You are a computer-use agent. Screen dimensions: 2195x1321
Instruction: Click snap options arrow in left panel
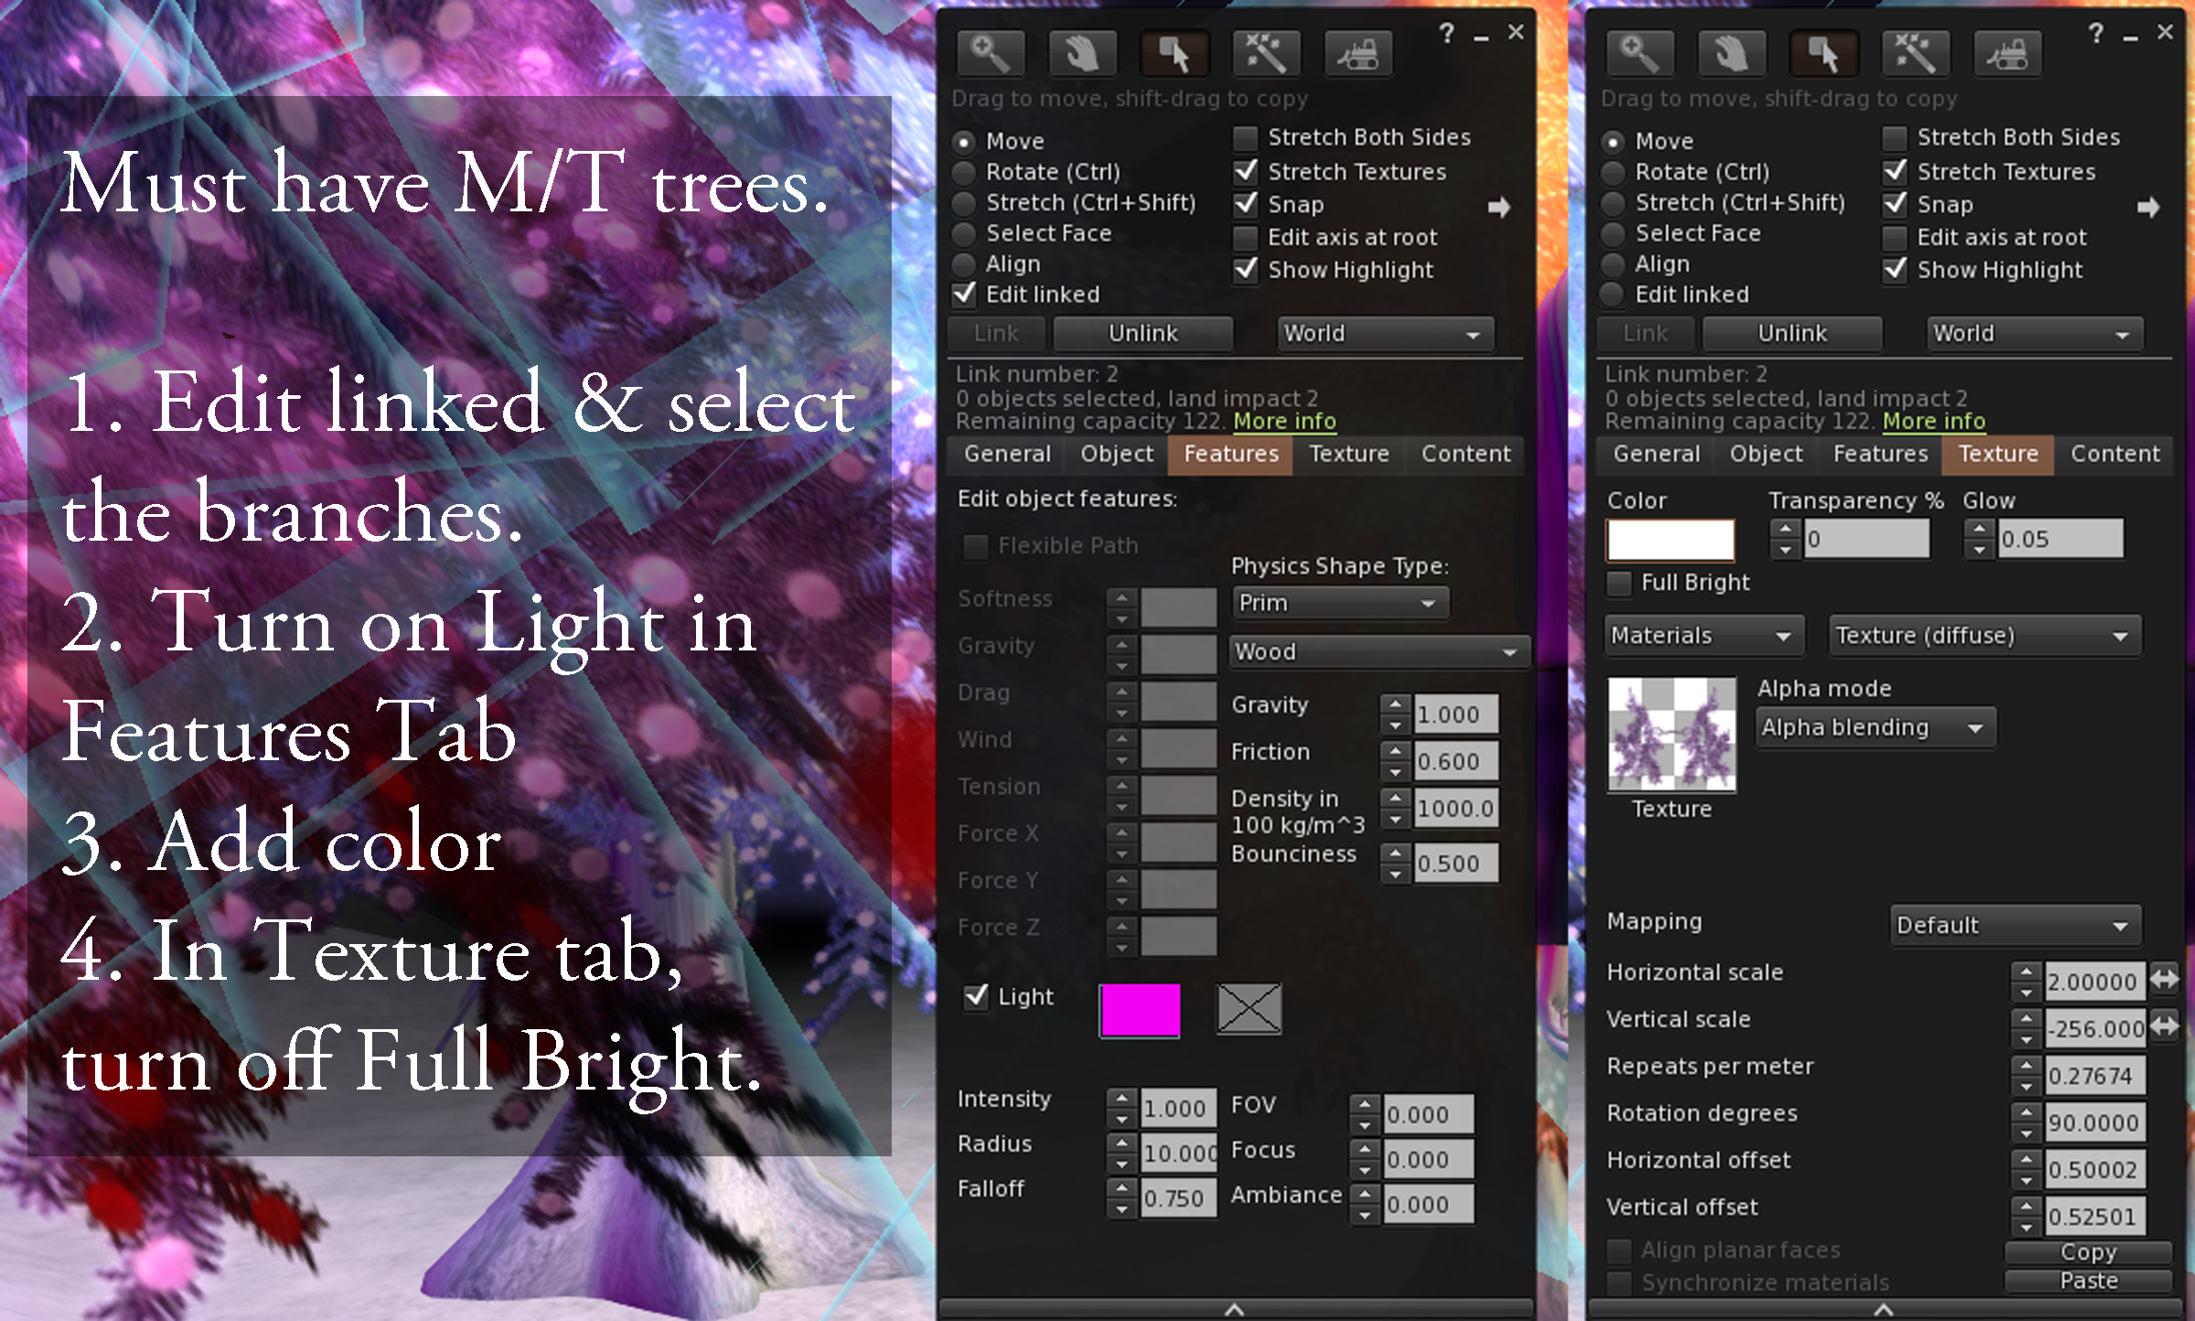tap(1498, 207)
